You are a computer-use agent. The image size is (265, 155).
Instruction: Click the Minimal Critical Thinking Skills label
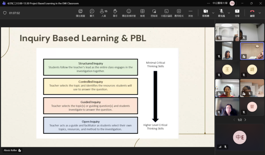156,64
